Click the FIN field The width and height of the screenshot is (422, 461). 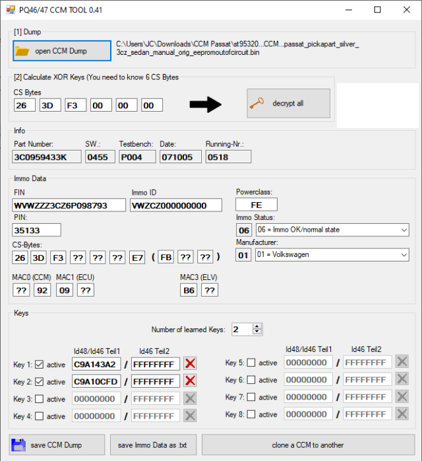point(69,205)
